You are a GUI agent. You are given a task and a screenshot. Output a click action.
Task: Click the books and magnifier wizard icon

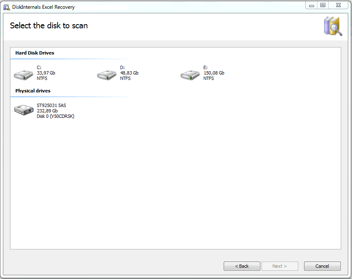(332, 26)
